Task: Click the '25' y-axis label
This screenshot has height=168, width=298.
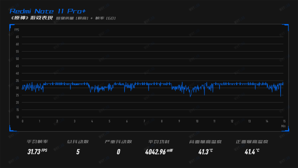Action: (17, 95)
